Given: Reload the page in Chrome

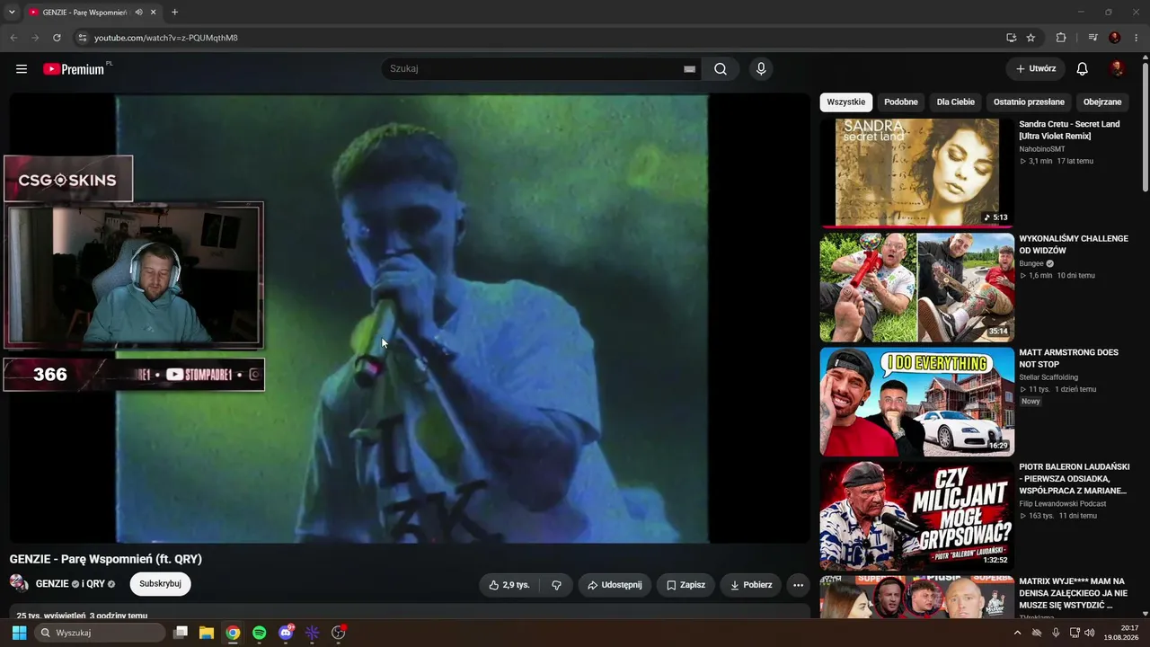Looking at the screenshot, I should tap(57, 38).
